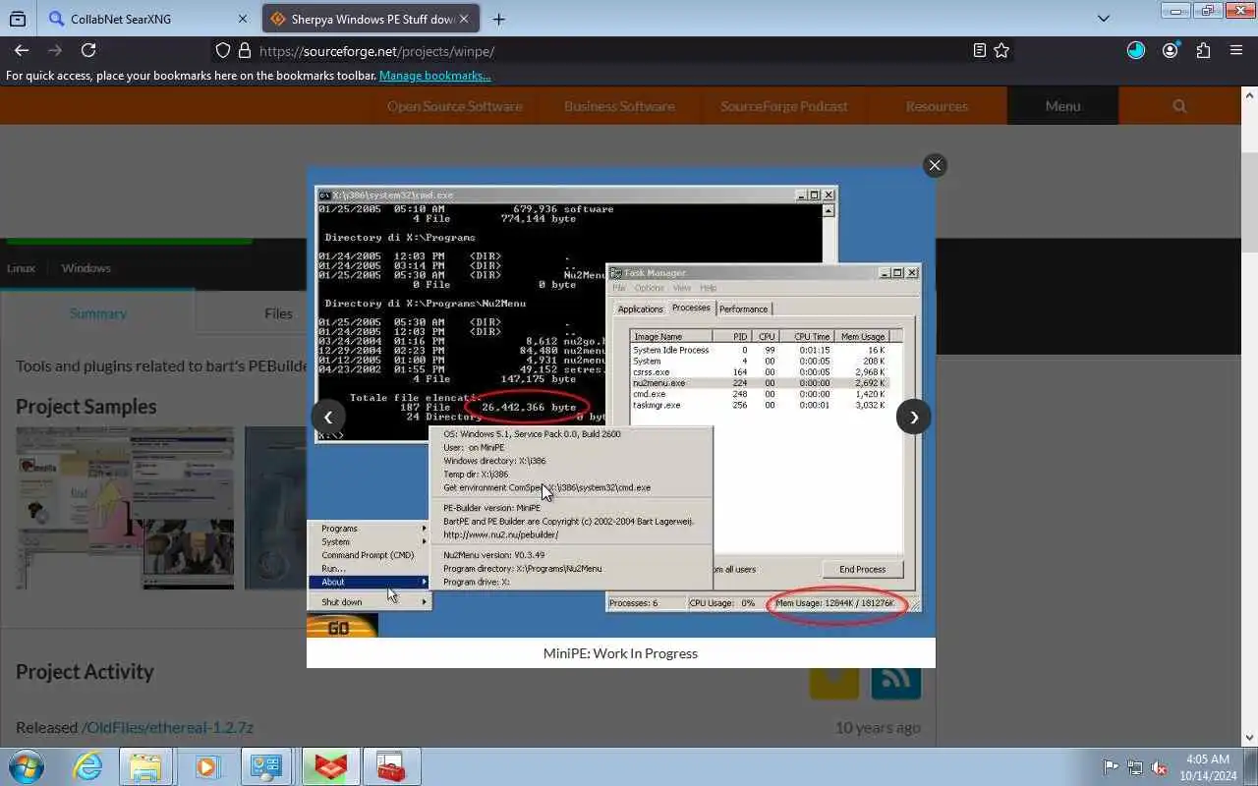Viewport: 1258px width, 786px height.
Task: Close the Sherpya Windows PE Stuff tab
Action: (x=464, y=19)
